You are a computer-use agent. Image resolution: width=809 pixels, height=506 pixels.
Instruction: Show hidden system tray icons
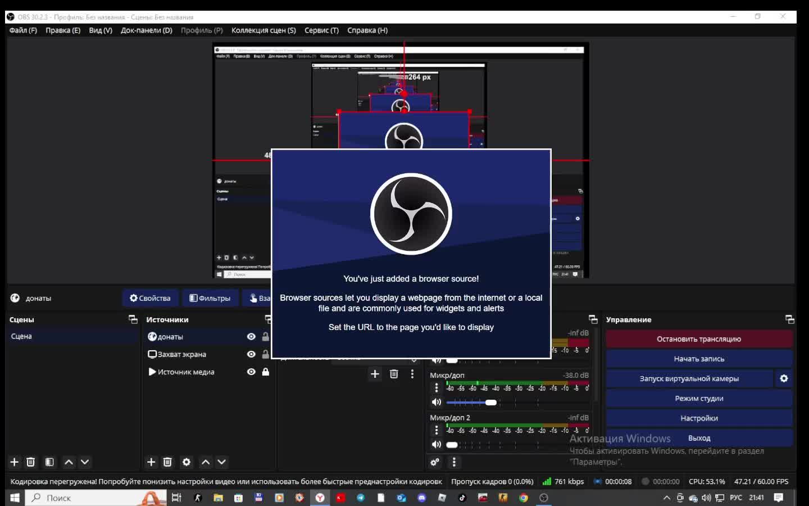667,498
